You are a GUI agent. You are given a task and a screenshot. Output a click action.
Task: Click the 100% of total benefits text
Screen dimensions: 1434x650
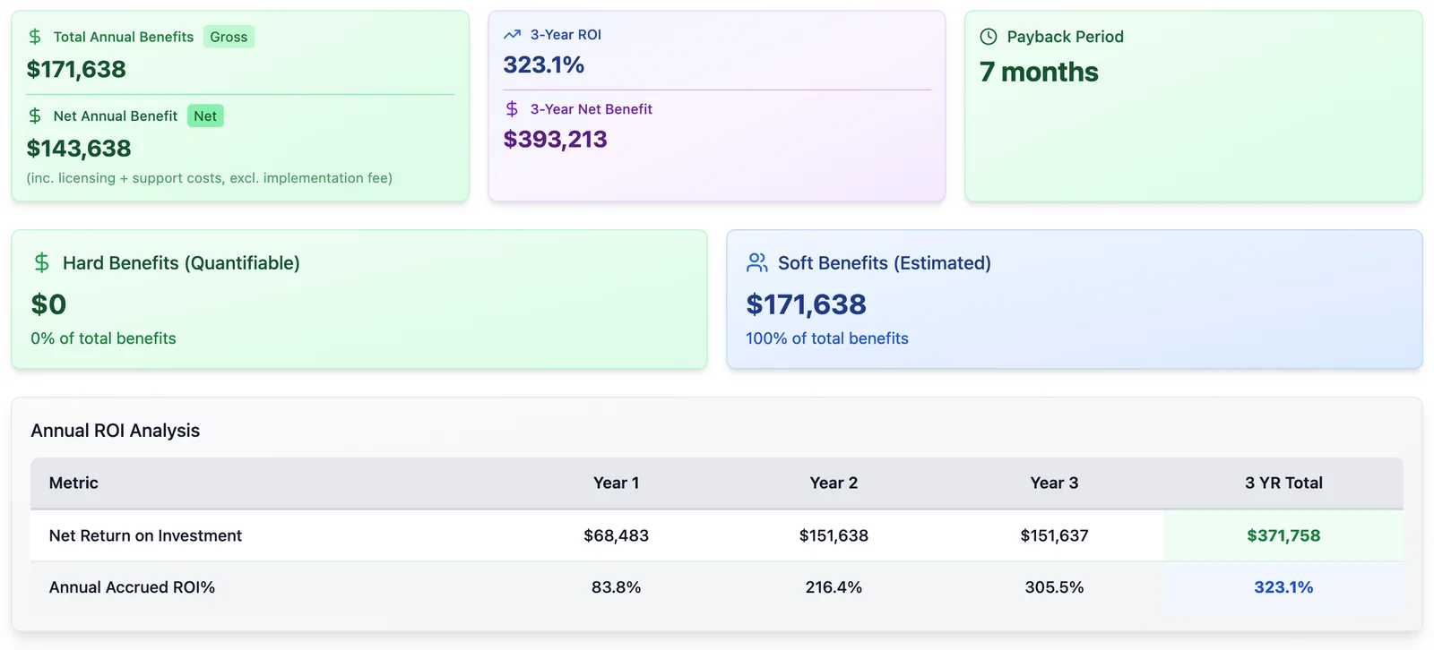(x=827, y=338)
